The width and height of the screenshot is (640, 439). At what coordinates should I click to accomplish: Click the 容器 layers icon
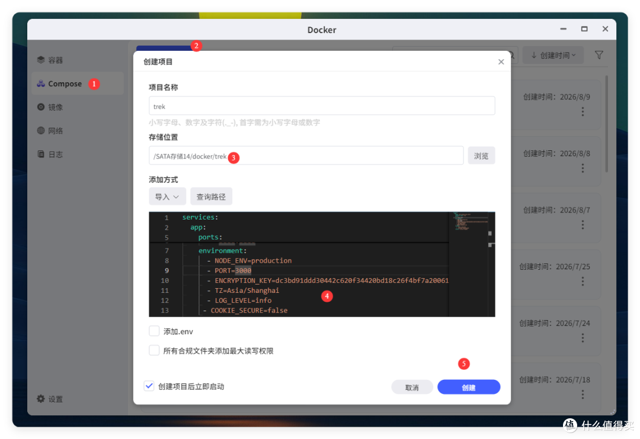41,60
